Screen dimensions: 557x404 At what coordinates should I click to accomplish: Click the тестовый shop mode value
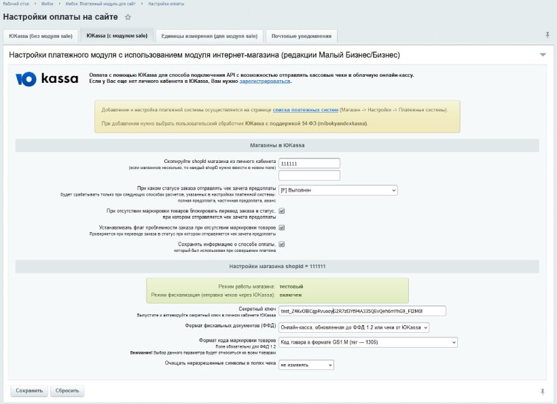[291, 287]
